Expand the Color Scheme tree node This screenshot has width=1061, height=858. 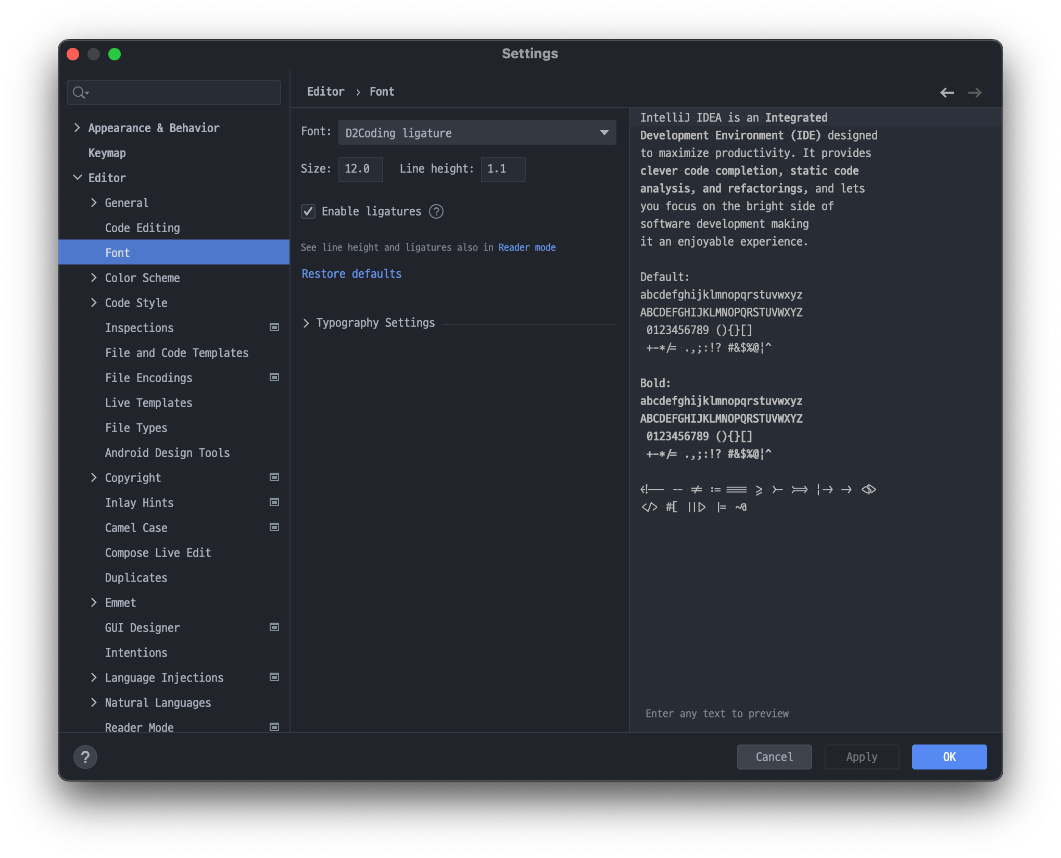coord(94,277)
